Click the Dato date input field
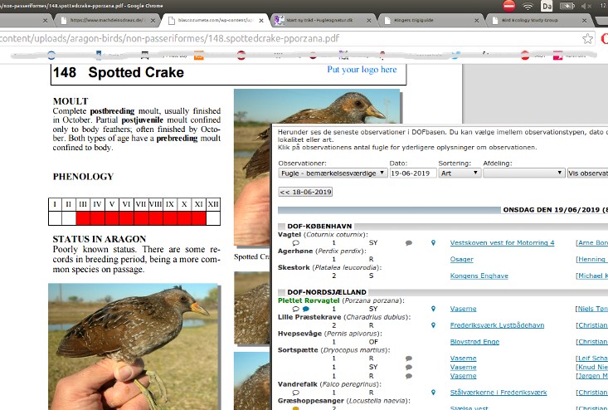Viewport: 608px width, 410px height. 411,173
